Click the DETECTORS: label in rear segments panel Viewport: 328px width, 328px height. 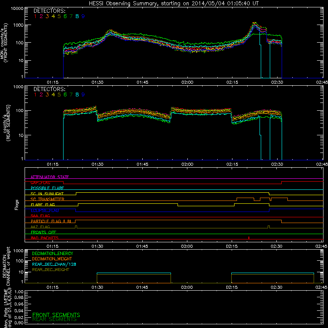pyautogui.click(x=49, y=89)
